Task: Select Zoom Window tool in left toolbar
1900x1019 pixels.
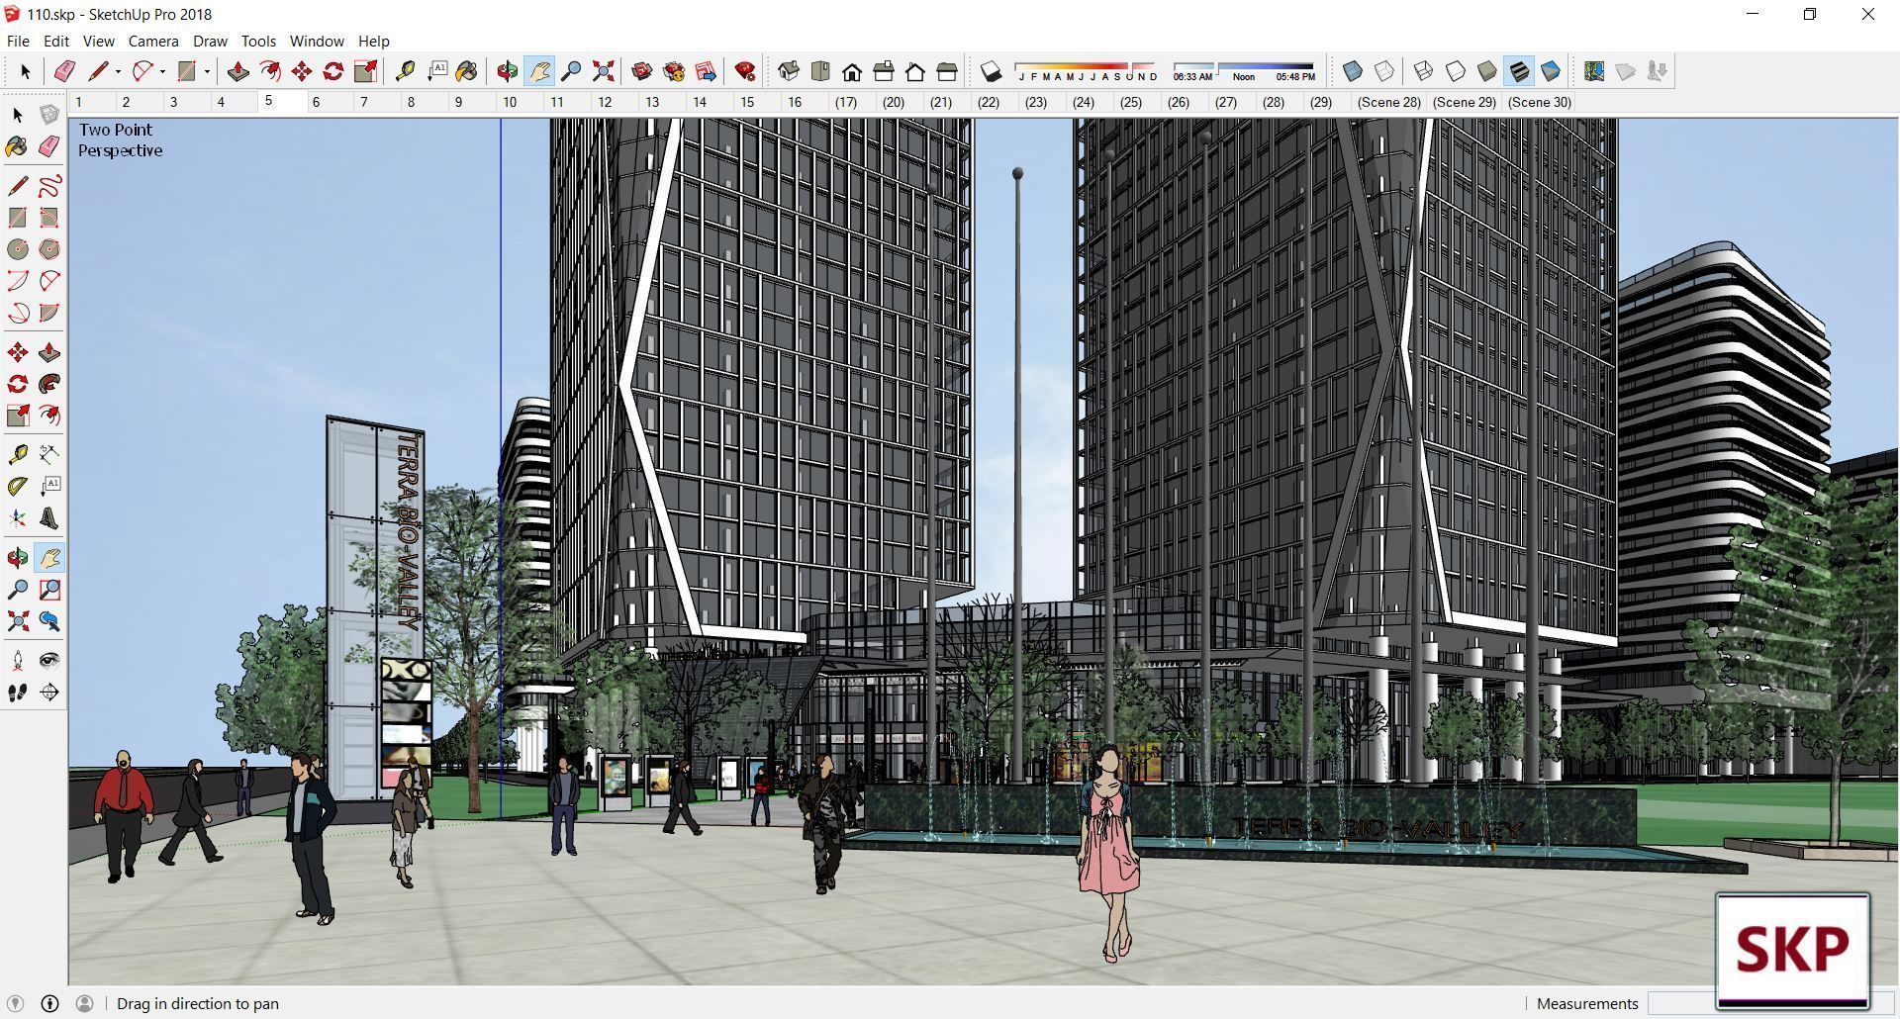Action: [x=49, y=590]
